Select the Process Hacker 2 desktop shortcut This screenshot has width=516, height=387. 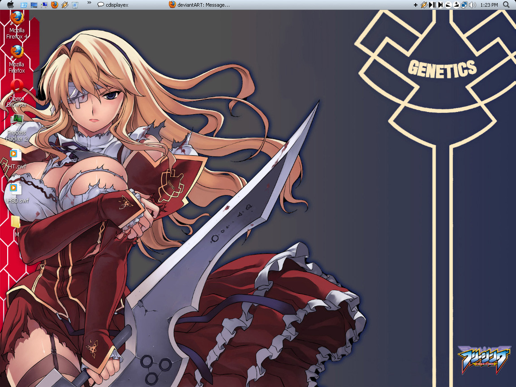(x=17, y=128)
